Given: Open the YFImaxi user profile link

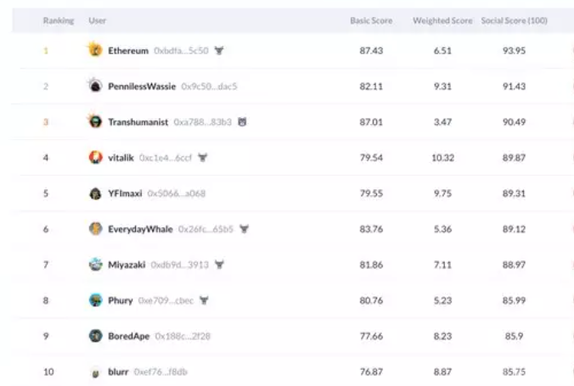Looking at the screenshot, I should pos(125,193).
